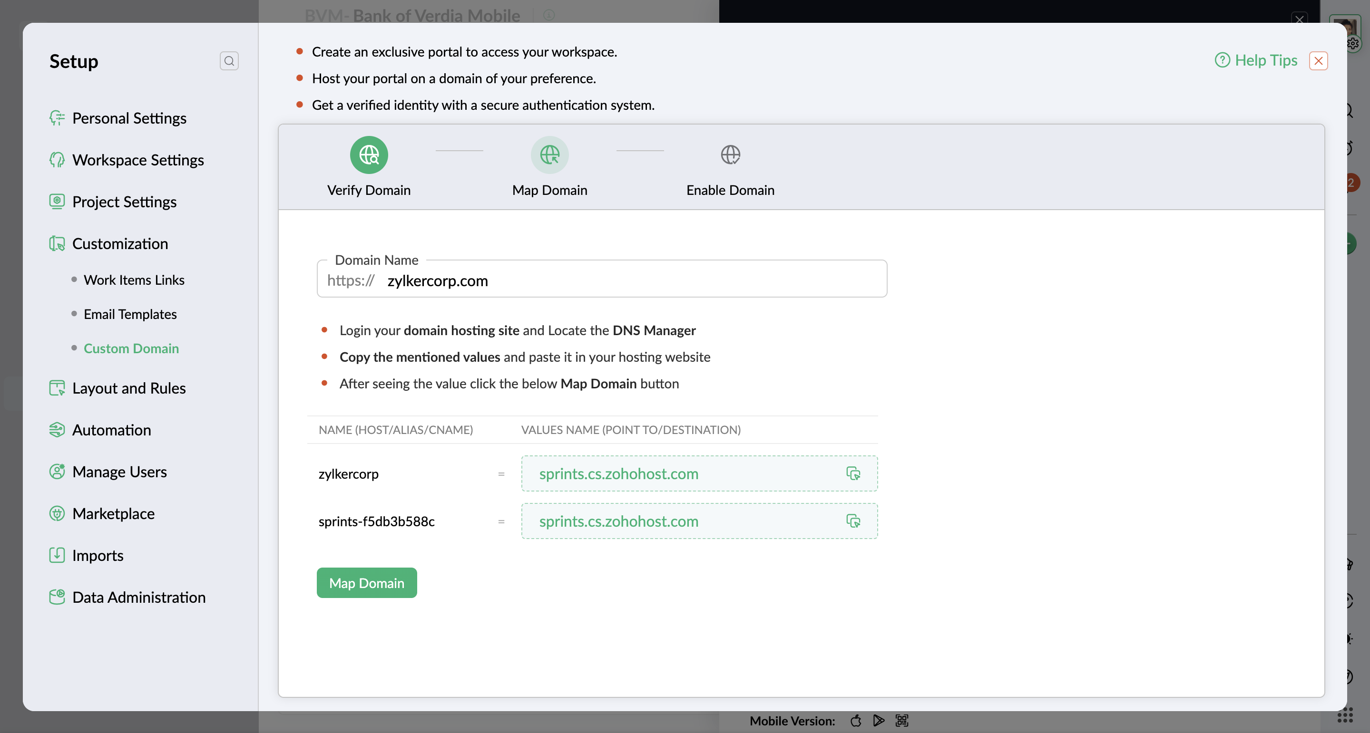Expand Personal Settings in Setup sidebar
The width and height of the screenshot is (1370, 733).
(129, 118)
